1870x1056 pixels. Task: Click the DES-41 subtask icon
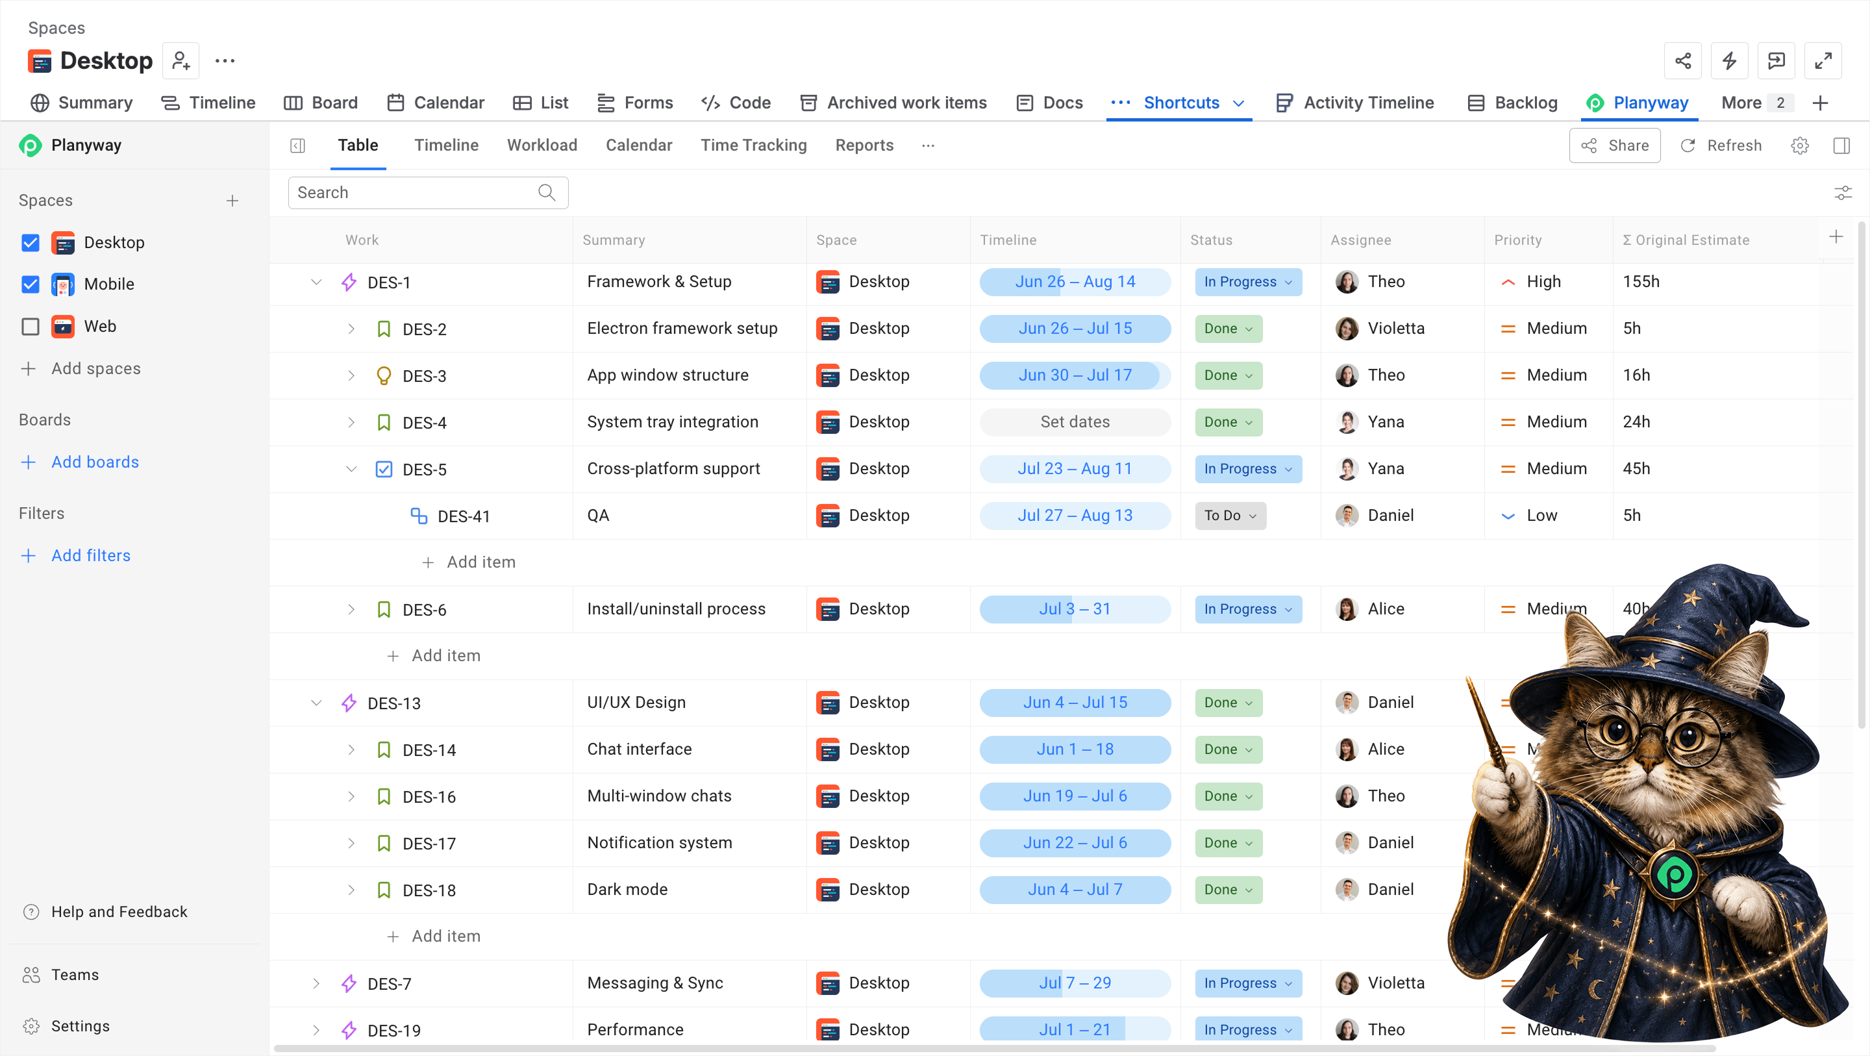tap(419, 516)
